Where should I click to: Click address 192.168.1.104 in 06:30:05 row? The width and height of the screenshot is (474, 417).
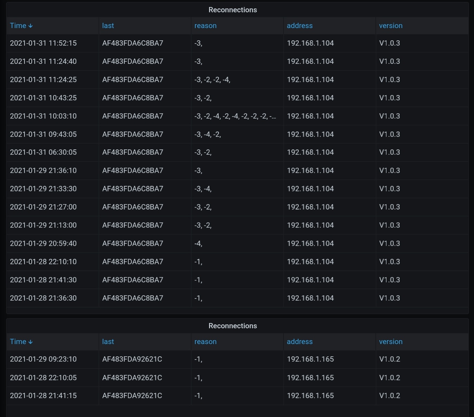310,152
